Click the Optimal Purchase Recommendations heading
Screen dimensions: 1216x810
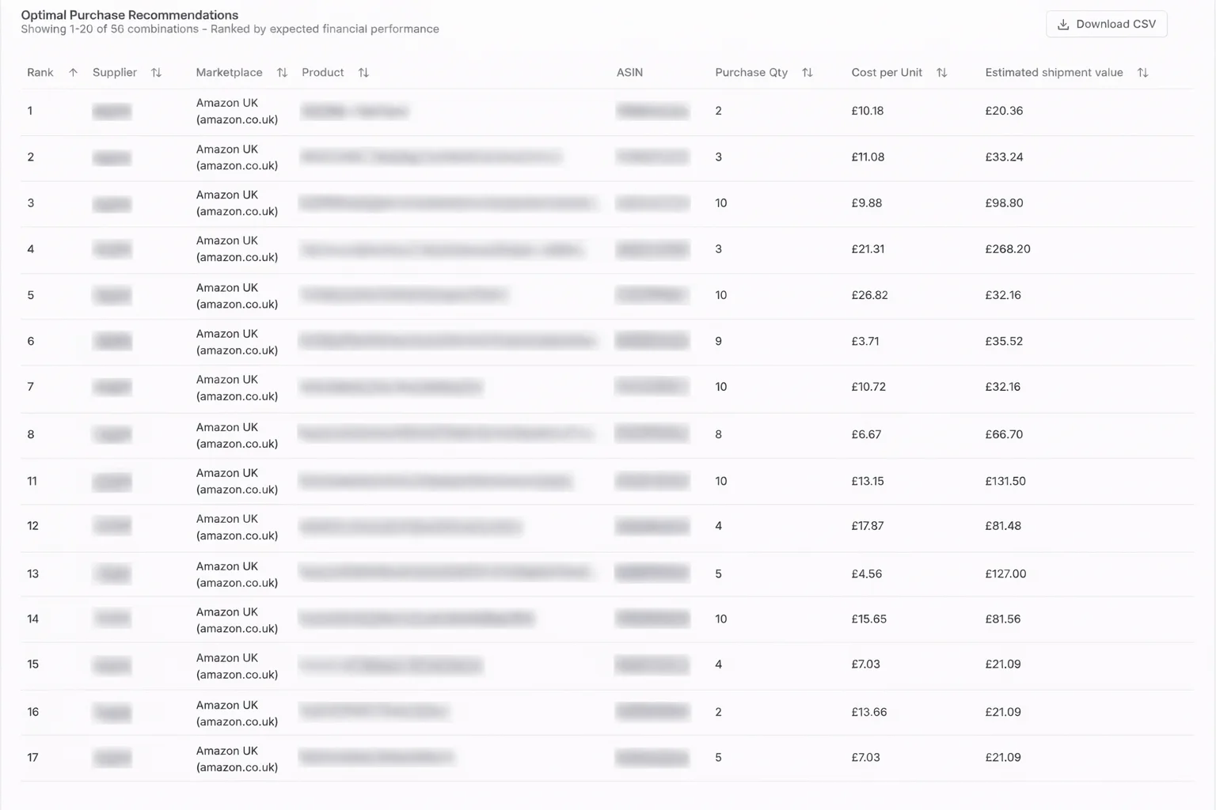(129, 14)
